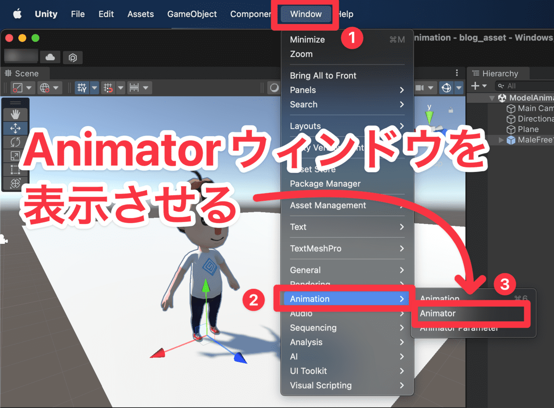554x408 pixels.
Task: Open the Hierarchy create (+) dropdown
Action: pyautogui.click(x=475, y=86)
